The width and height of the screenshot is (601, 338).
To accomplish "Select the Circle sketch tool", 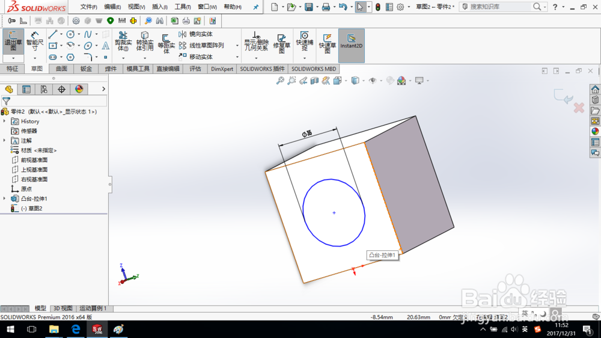I will [70, 34].
